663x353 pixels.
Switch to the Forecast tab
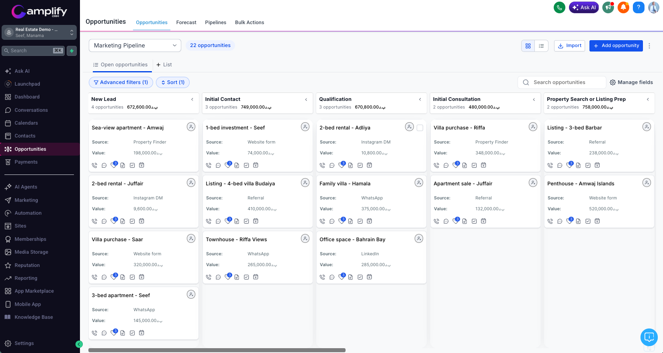(186, 23)
